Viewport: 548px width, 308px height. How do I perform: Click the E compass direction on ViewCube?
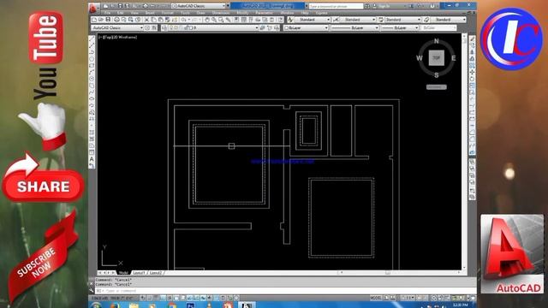pyautogui.click(x=453, y=58)
